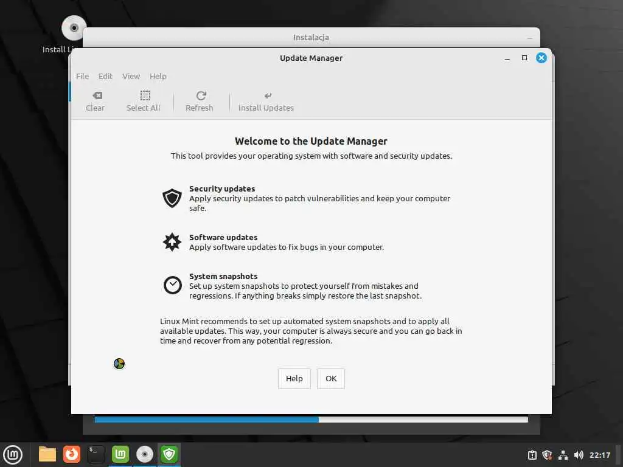Maximize the Update Manager window

pos(524,58)
